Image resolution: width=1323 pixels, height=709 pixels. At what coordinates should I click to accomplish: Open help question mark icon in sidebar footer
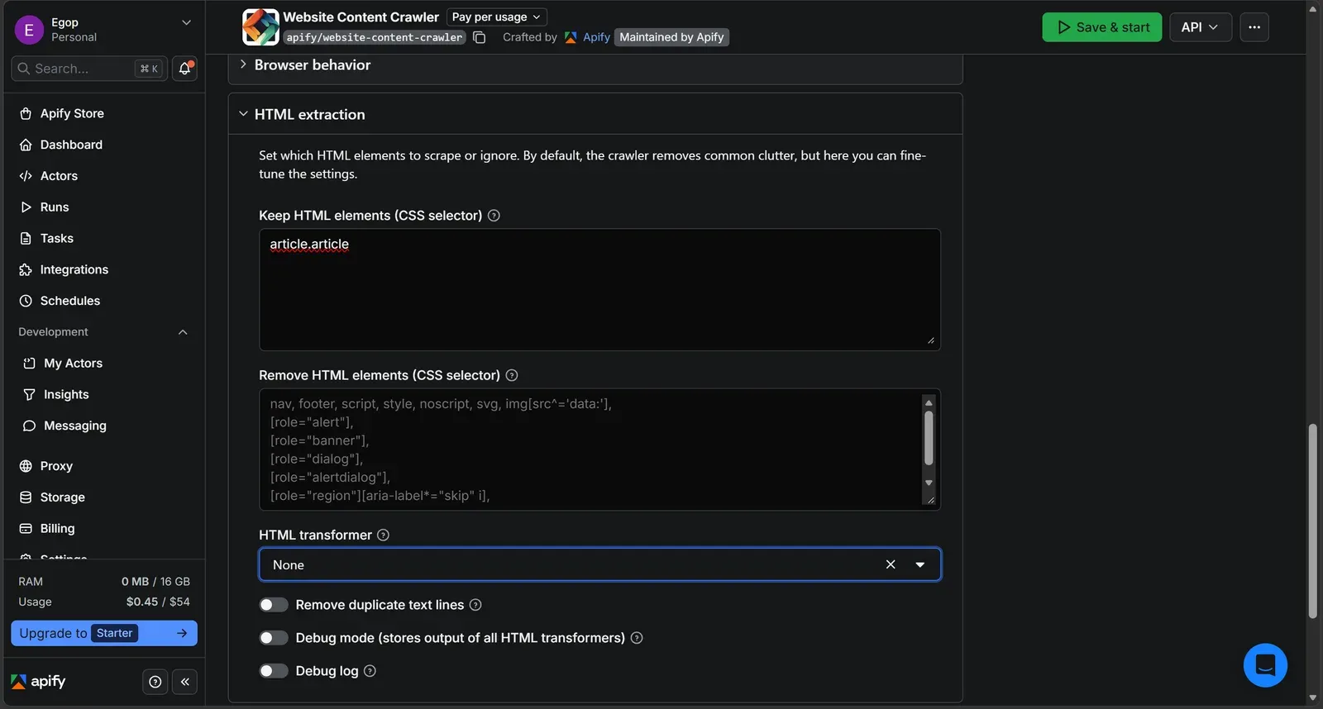(155, 682)
